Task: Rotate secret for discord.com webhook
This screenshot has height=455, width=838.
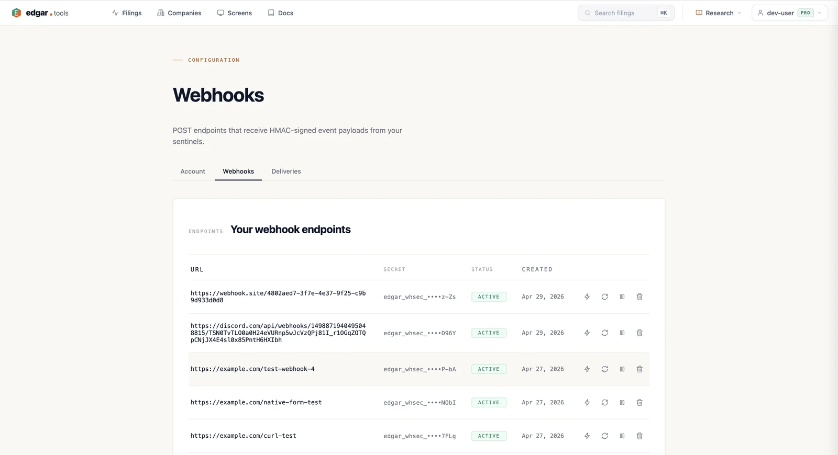Action: click(x=604, y=333)
